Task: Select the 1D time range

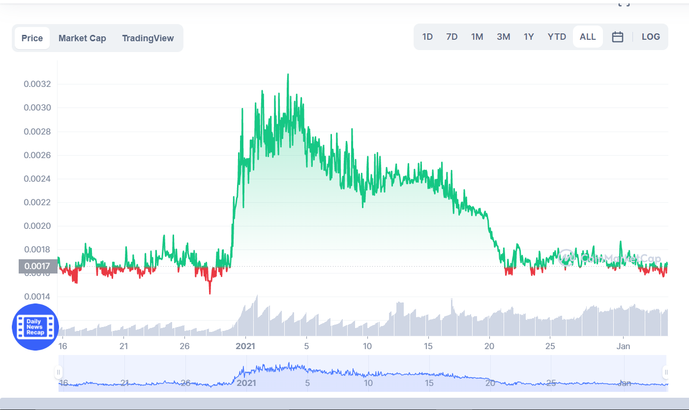Action: coord(427,36)
